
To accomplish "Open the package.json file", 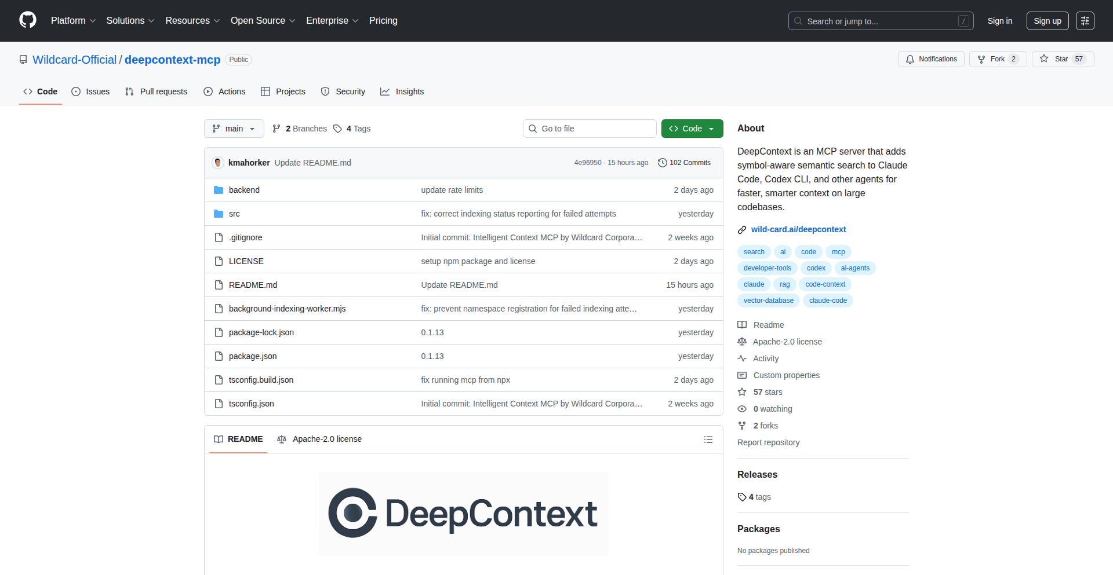I will coord(253,356).
